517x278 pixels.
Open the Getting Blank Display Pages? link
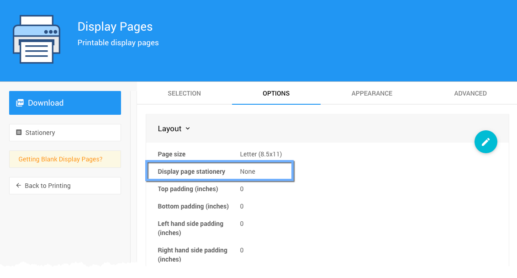click(60, 159)
